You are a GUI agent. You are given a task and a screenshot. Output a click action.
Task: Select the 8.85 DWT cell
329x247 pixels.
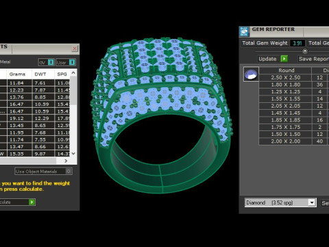click(x=43, y=97)
